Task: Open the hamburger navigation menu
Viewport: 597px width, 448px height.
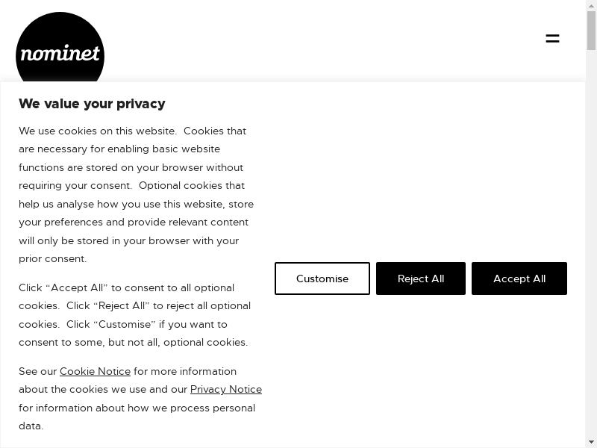Action: 552,38
